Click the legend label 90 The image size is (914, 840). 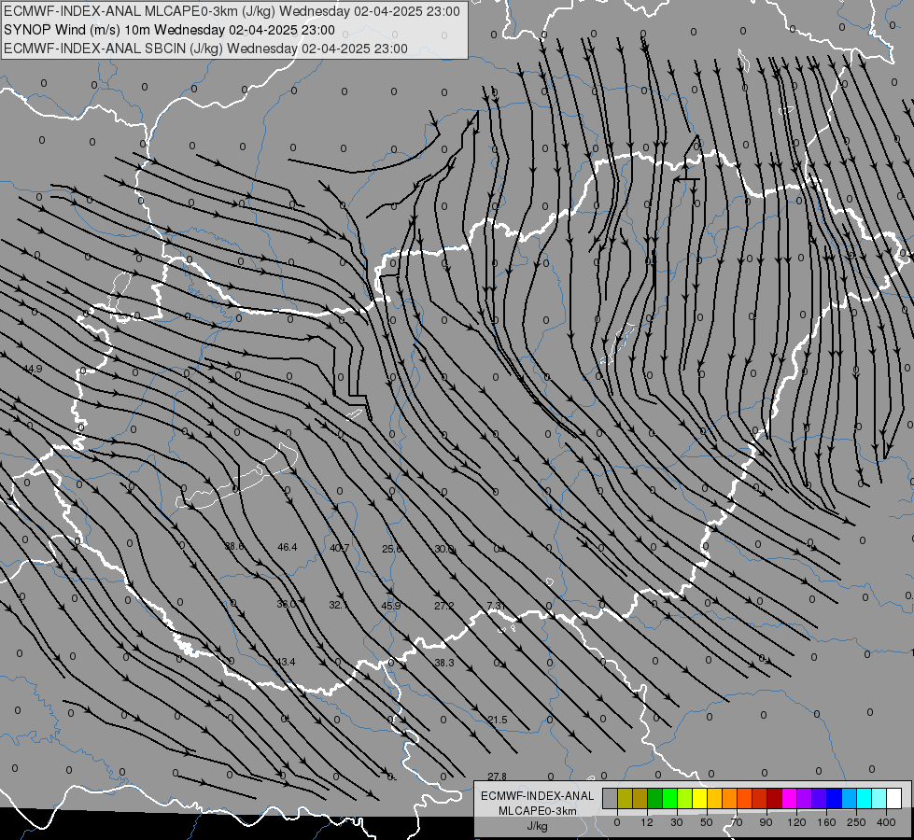766,822
